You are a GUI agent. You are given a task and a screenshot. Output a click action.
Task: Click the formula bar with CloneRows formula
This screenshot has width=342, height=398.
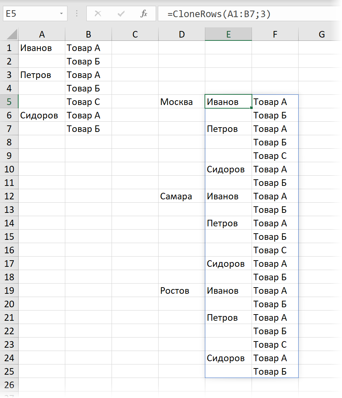248,14
